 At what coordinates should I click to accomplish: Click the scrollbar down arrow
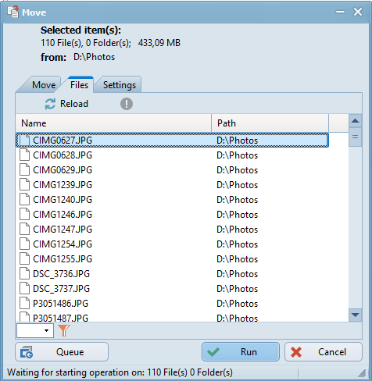355,315
